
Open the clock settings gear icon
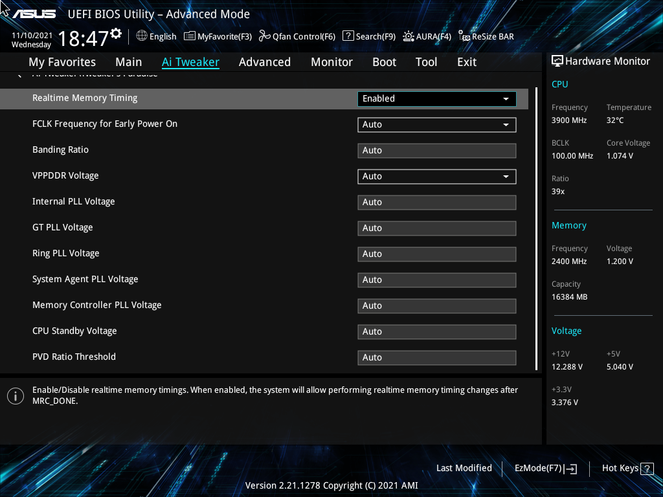click(116, 34)
